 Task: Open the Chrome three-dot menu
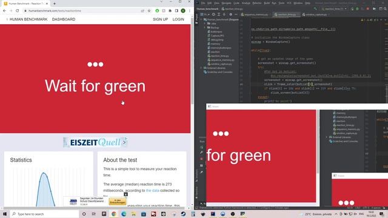190,11
